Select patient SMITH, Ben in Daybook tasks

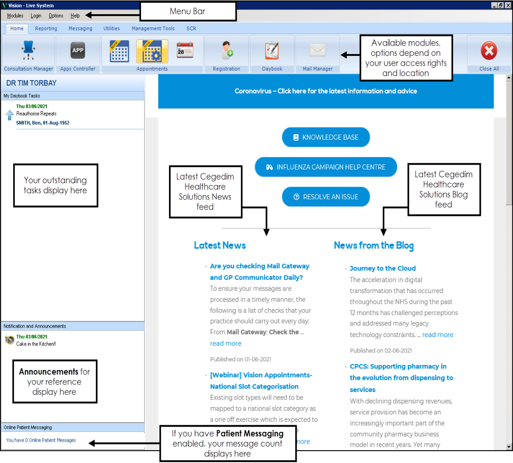click(43, 123)
